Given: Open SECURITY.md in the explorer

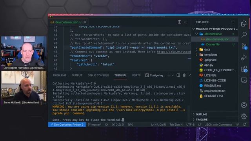Looking at the screenshot, I should tap(215, 96).
